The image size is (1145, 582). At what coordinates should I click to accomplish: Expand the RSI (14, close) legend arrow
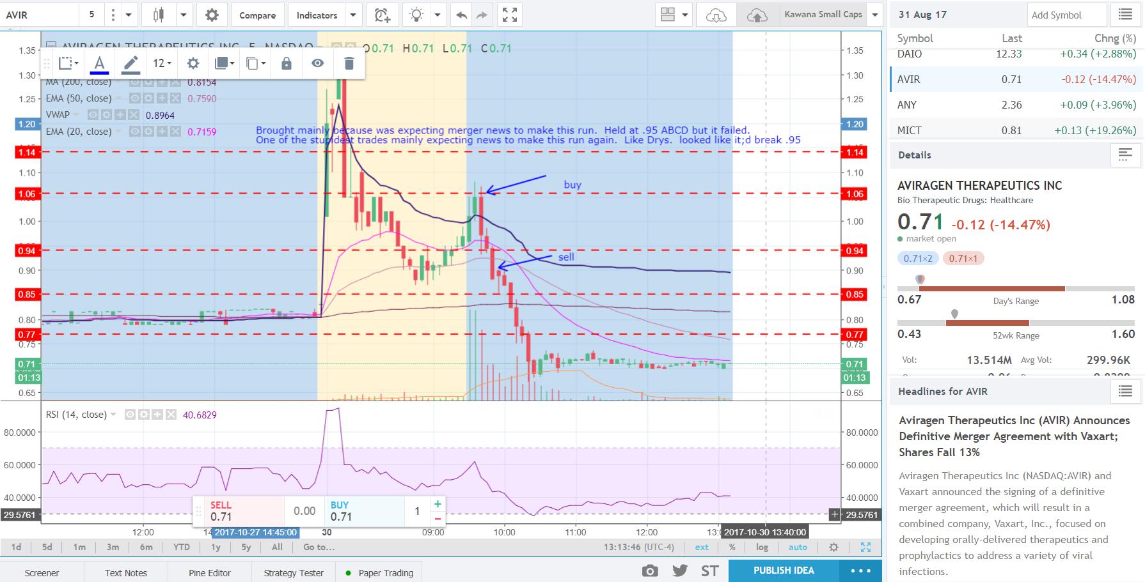coord(113,415)
